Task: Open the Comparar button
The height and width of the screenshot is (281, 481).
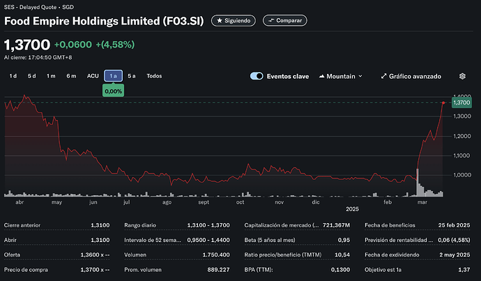Action: tap(285, 20)
